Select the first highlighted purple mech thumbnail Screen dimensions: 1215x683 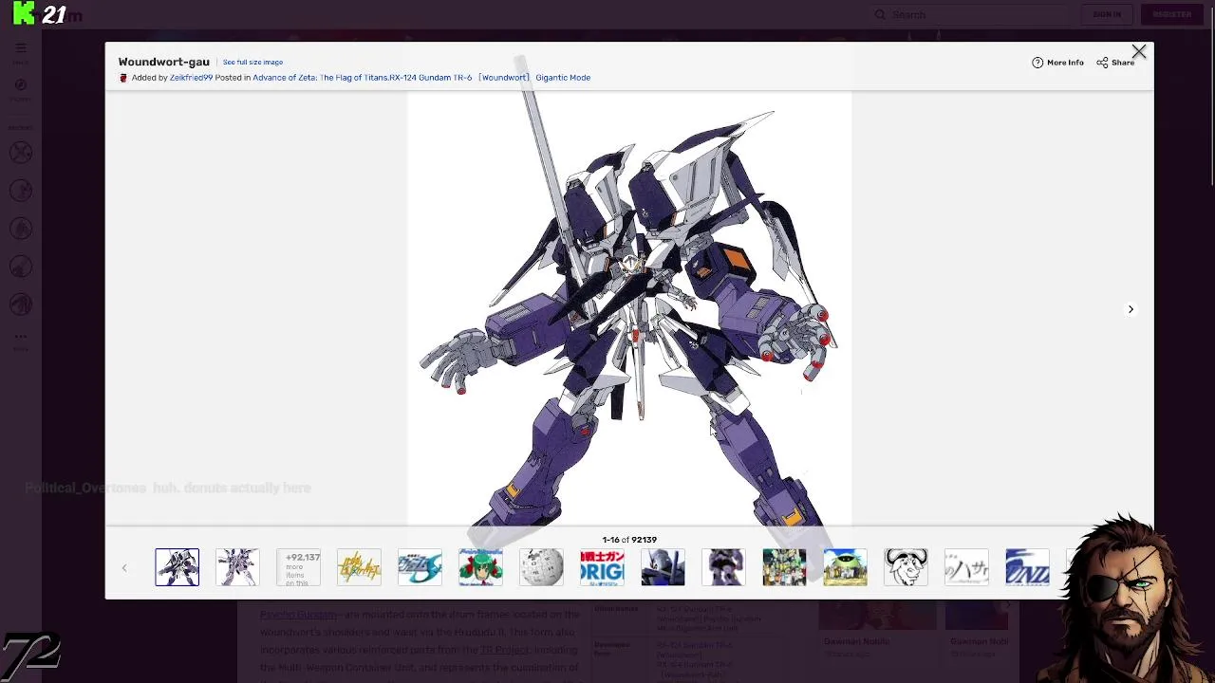pos(178,567)
